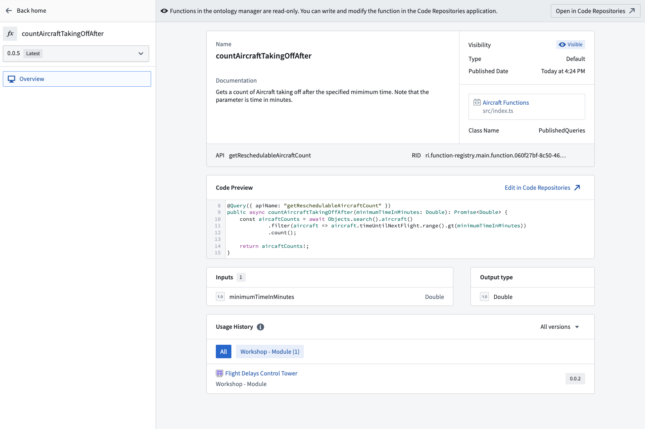Click the @Query decorator code line 8
Screen dimensions: 645x429
(309, 206)
